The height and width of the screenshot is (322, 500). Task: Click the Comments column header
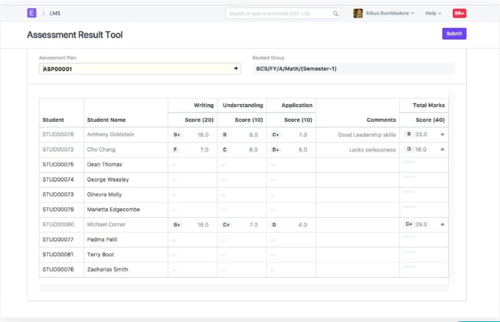tap(381, 120)
